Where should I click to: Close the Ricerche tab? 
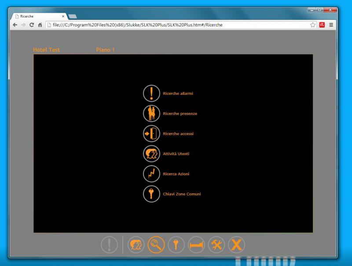63,16
